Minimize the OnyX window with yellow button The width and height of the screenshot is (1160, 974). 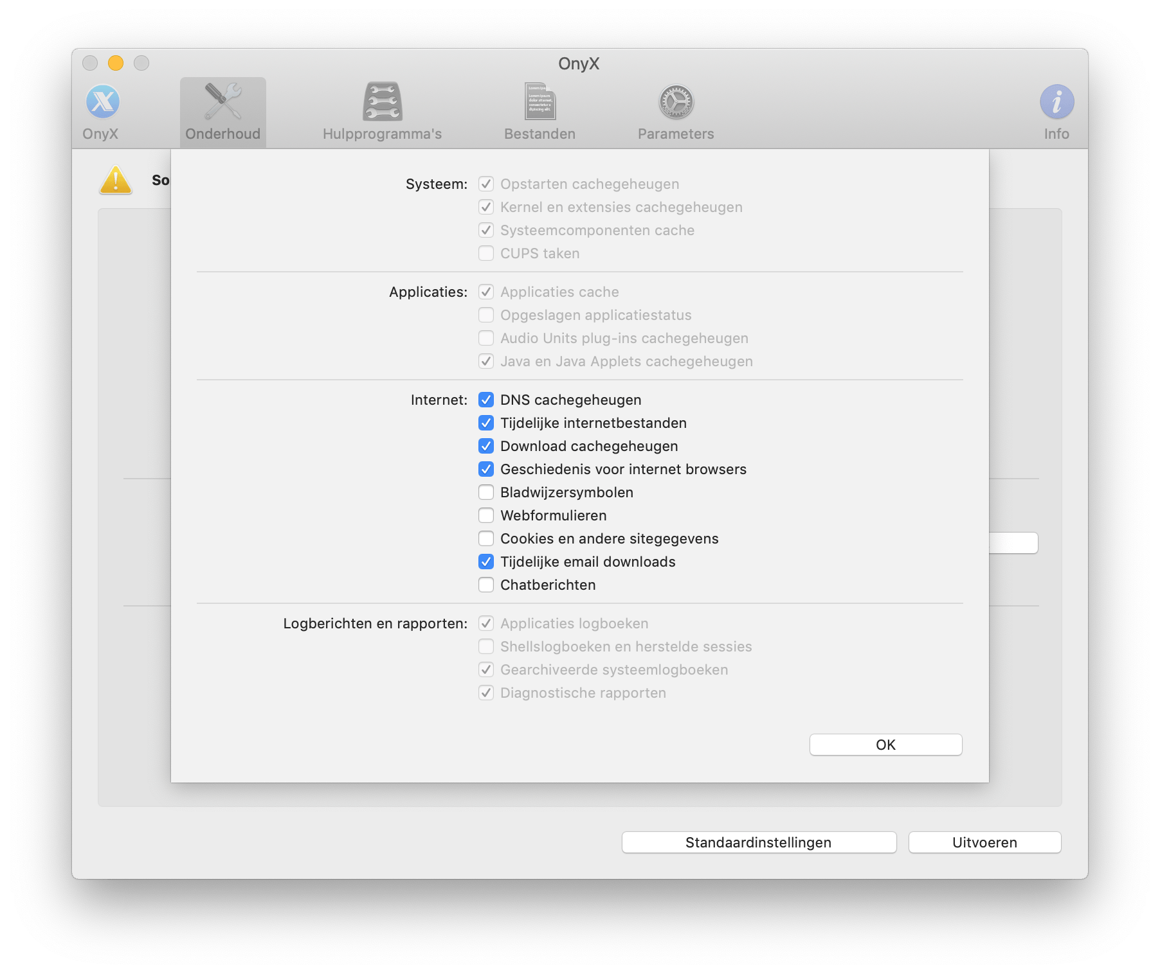[x=116, y=63]
